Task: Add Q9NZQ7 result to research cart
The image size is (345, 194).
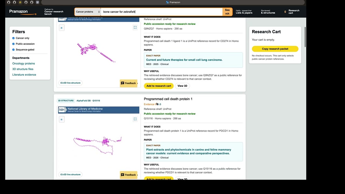Action: coord(159,86)
